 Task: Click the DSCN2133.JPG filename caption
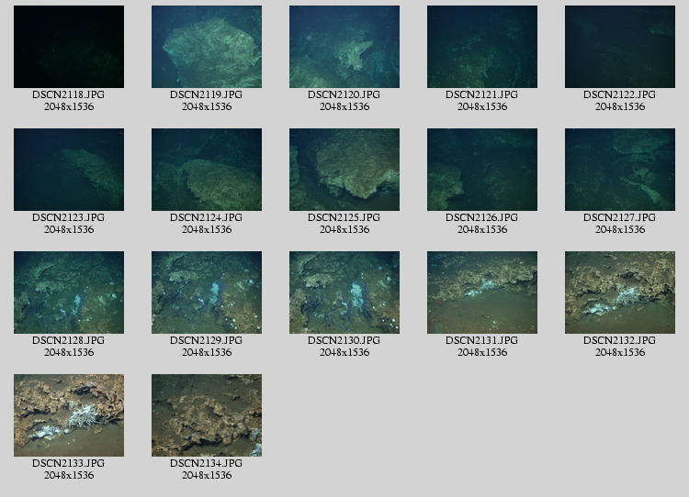[69, 463]
